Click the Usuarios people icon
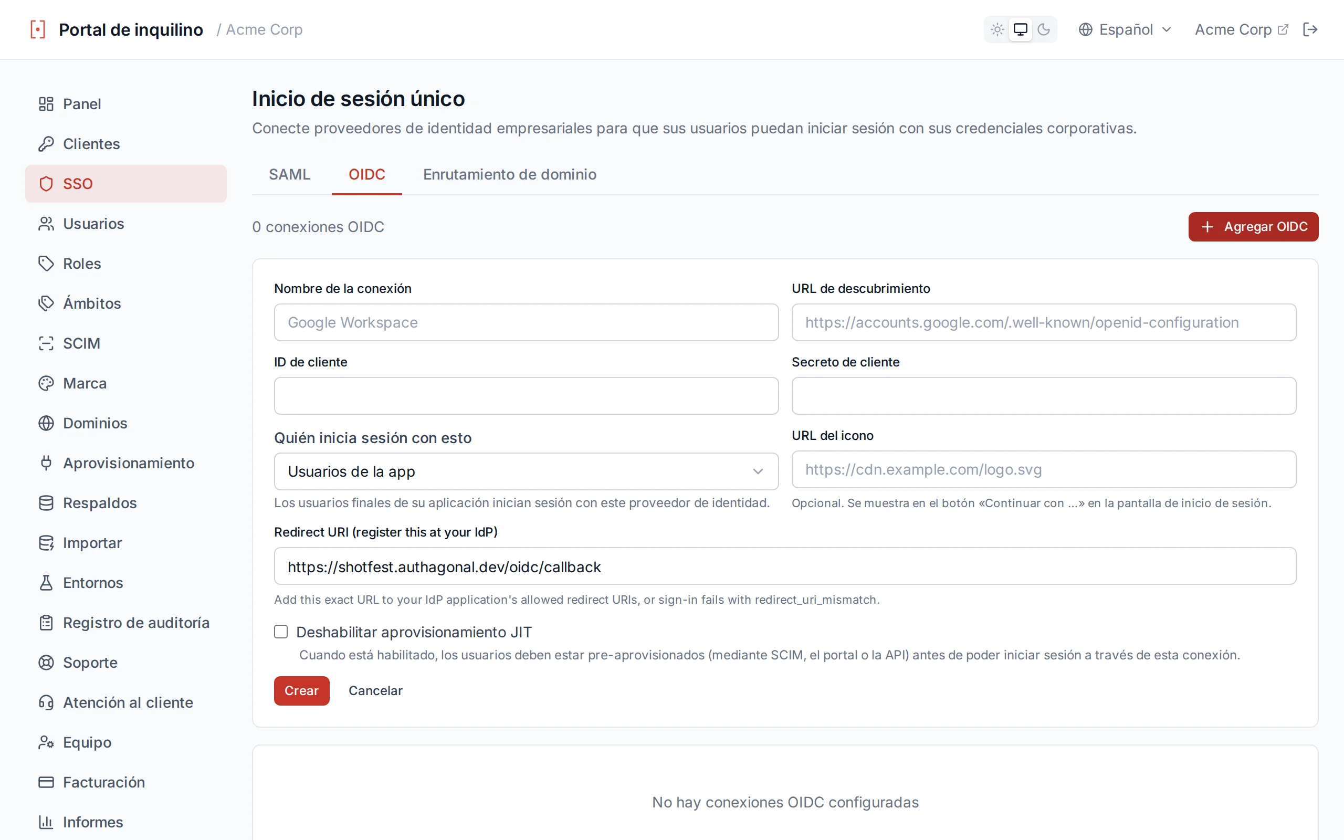Screen dimensions: 1344x840 pos(46,224)
